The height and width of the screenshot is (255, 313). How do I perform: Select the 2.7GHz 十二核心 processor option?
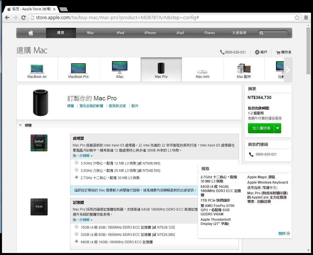(77, 177)
